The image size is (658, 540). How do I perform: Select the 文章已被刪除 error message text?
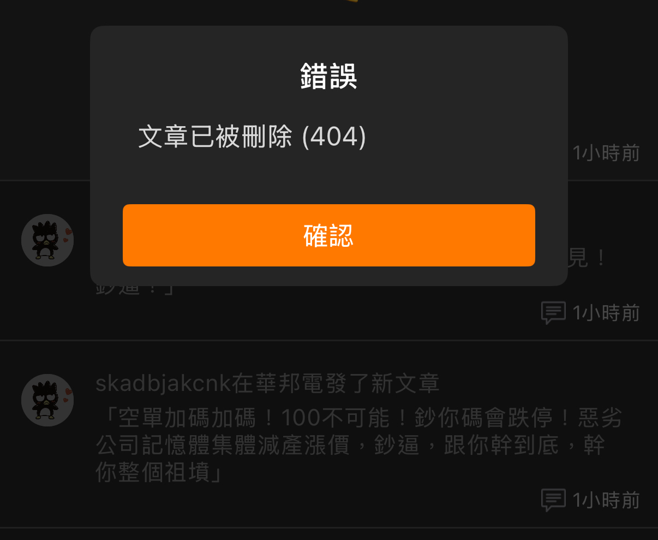tap(216, 136)
